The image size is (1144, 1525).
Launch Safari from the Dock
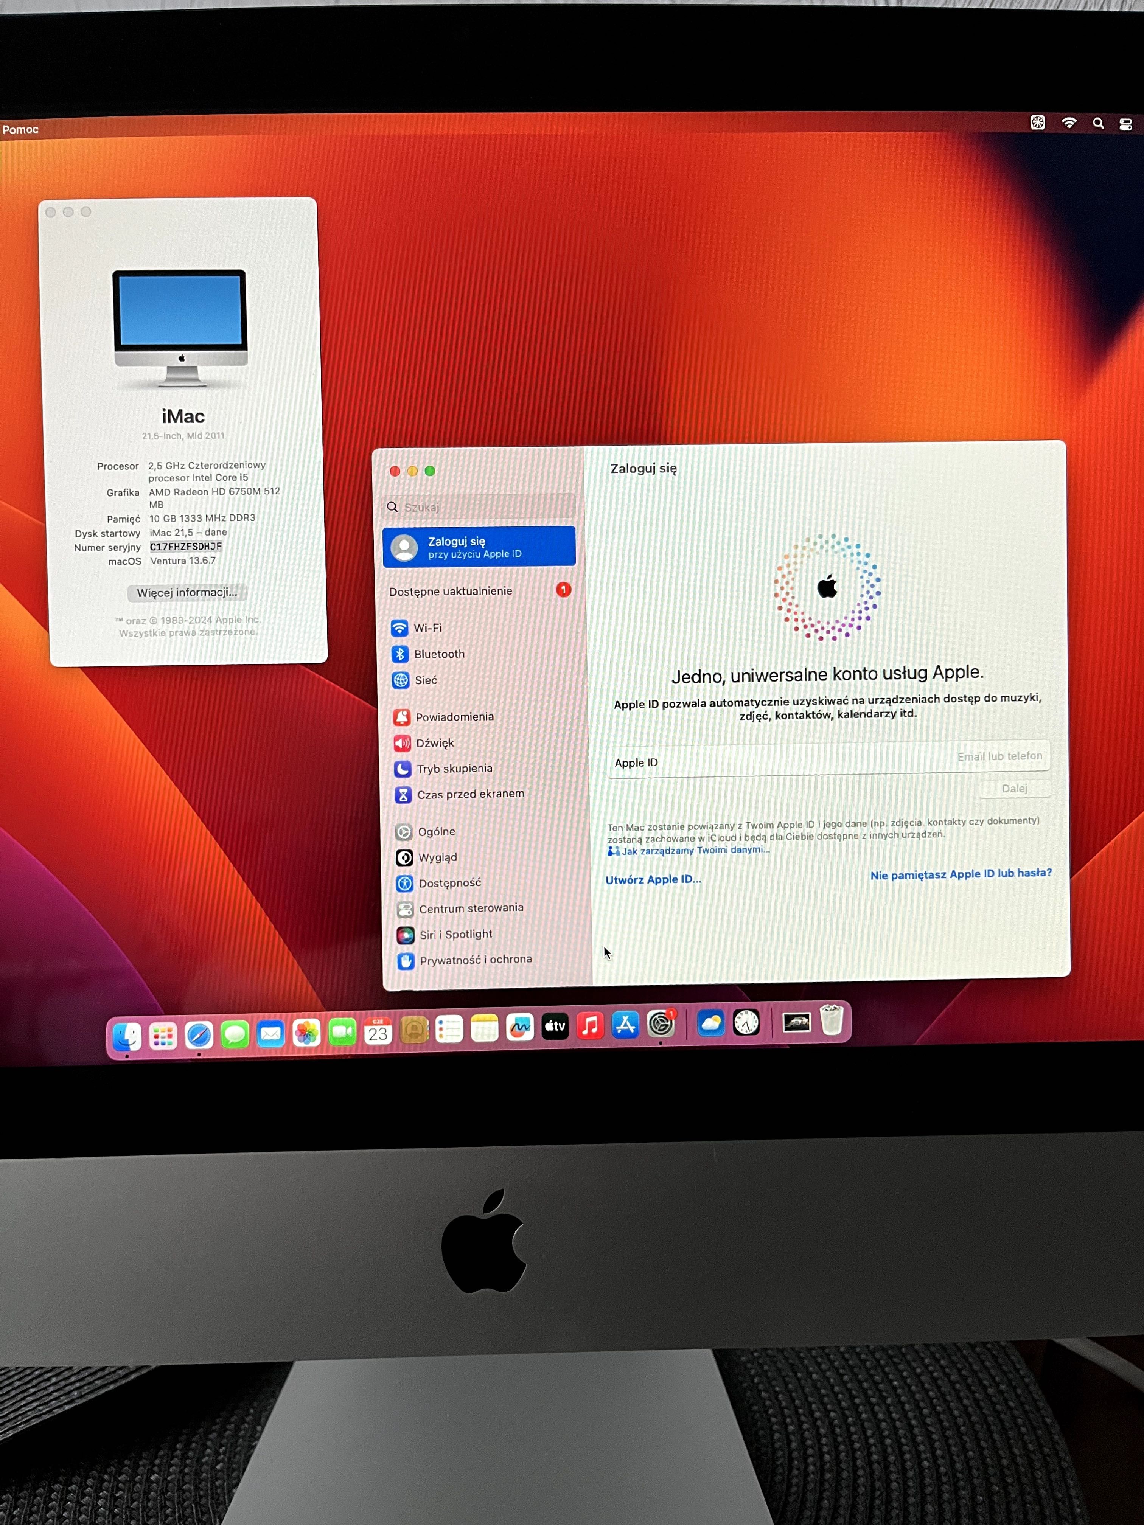[199, 1035]
